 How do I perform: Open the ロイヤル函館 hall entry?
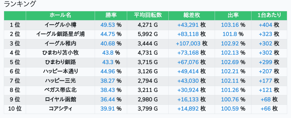point(60,99)
